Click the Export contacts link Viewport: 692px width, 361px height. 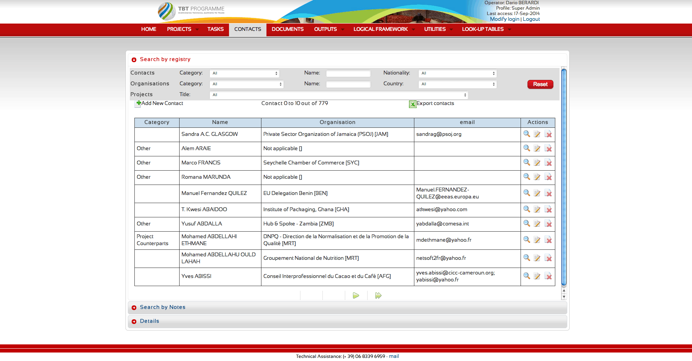(x=435, y=103)
